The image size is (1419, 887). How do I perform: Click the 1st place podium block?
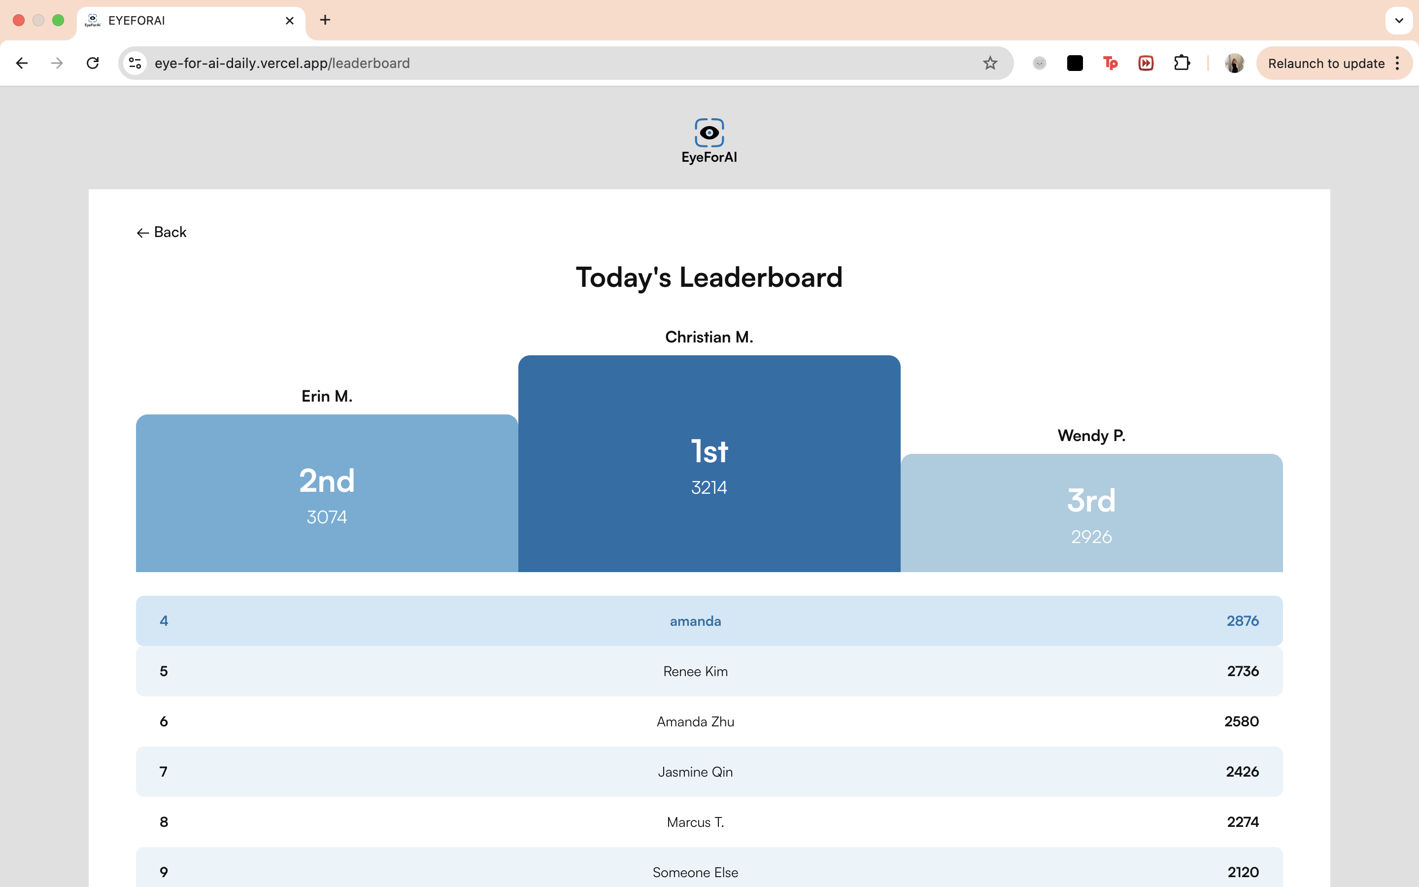pos(709,463)
